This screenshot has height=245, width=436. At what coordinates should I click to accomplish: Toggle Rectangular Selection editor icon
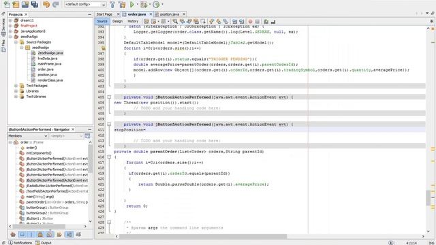click(203, 21)
